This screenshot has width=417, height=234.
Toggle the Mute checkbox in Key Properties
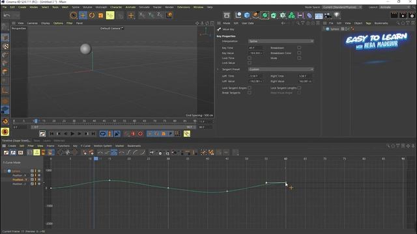(x=299, y=58)
